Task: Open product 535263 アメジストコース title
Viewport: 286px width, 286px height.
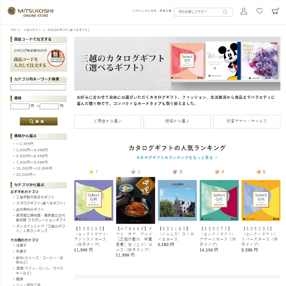Action: point(92,236)
